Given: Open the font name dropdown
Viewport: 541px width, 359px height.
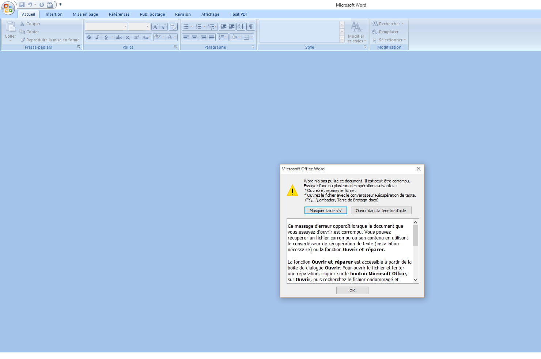Looking at the screenshot, I should click(125, 27).
